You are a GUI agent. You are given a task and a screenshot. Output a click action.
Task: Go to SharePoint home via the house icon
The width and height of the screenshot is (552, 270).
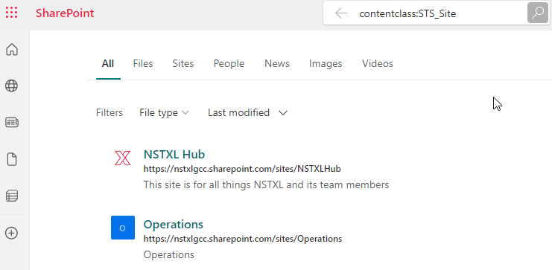click(12, 50)
